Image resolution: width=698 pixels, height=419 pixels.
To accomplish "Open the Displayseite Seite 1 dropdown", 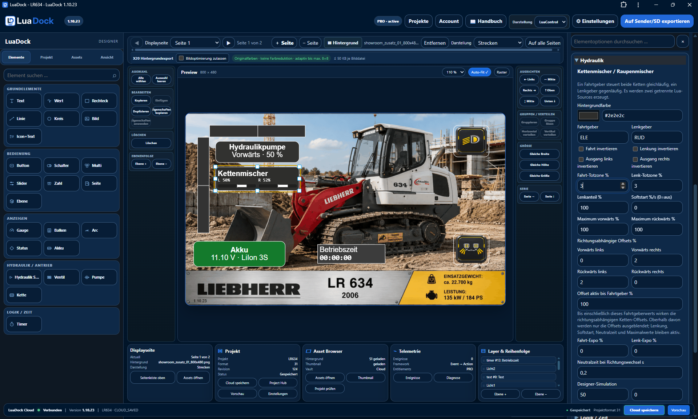I will (x=195, y=43).
